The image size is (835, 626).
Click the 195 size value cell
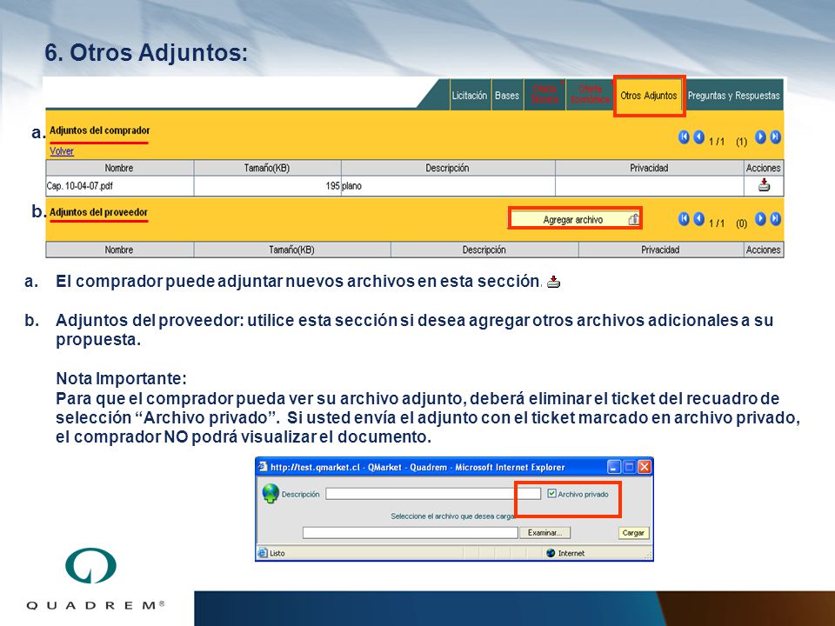(x=267, y=186)
